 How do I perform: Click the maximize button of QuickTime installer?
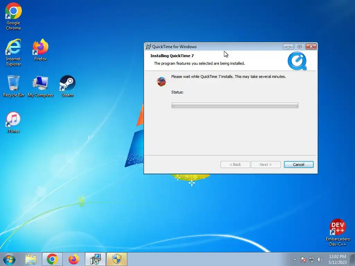[x=300, y=47]
